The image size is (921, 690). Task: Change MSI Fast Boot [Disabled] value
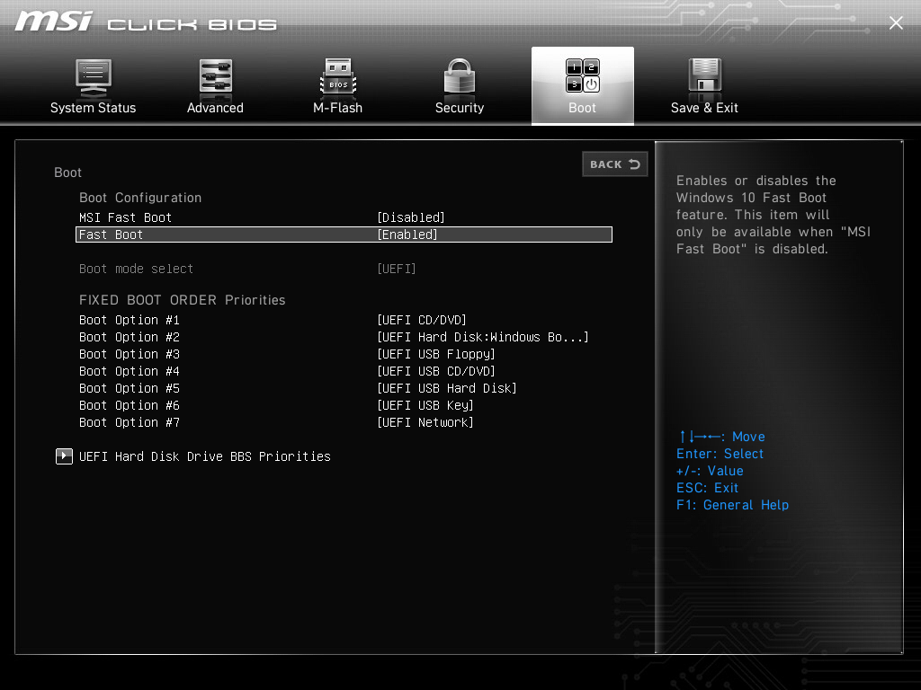click(x=410, y=217)
